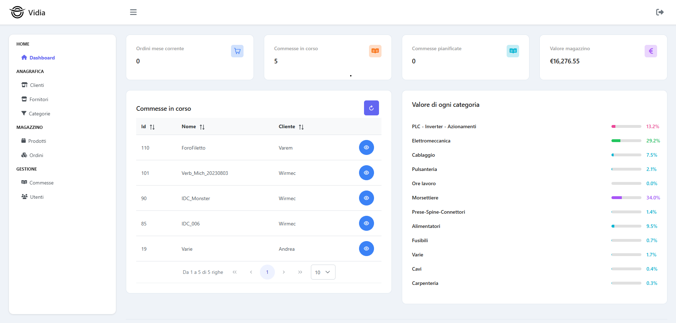Refresh the Commesse in corso table

(x=371, y=108)
